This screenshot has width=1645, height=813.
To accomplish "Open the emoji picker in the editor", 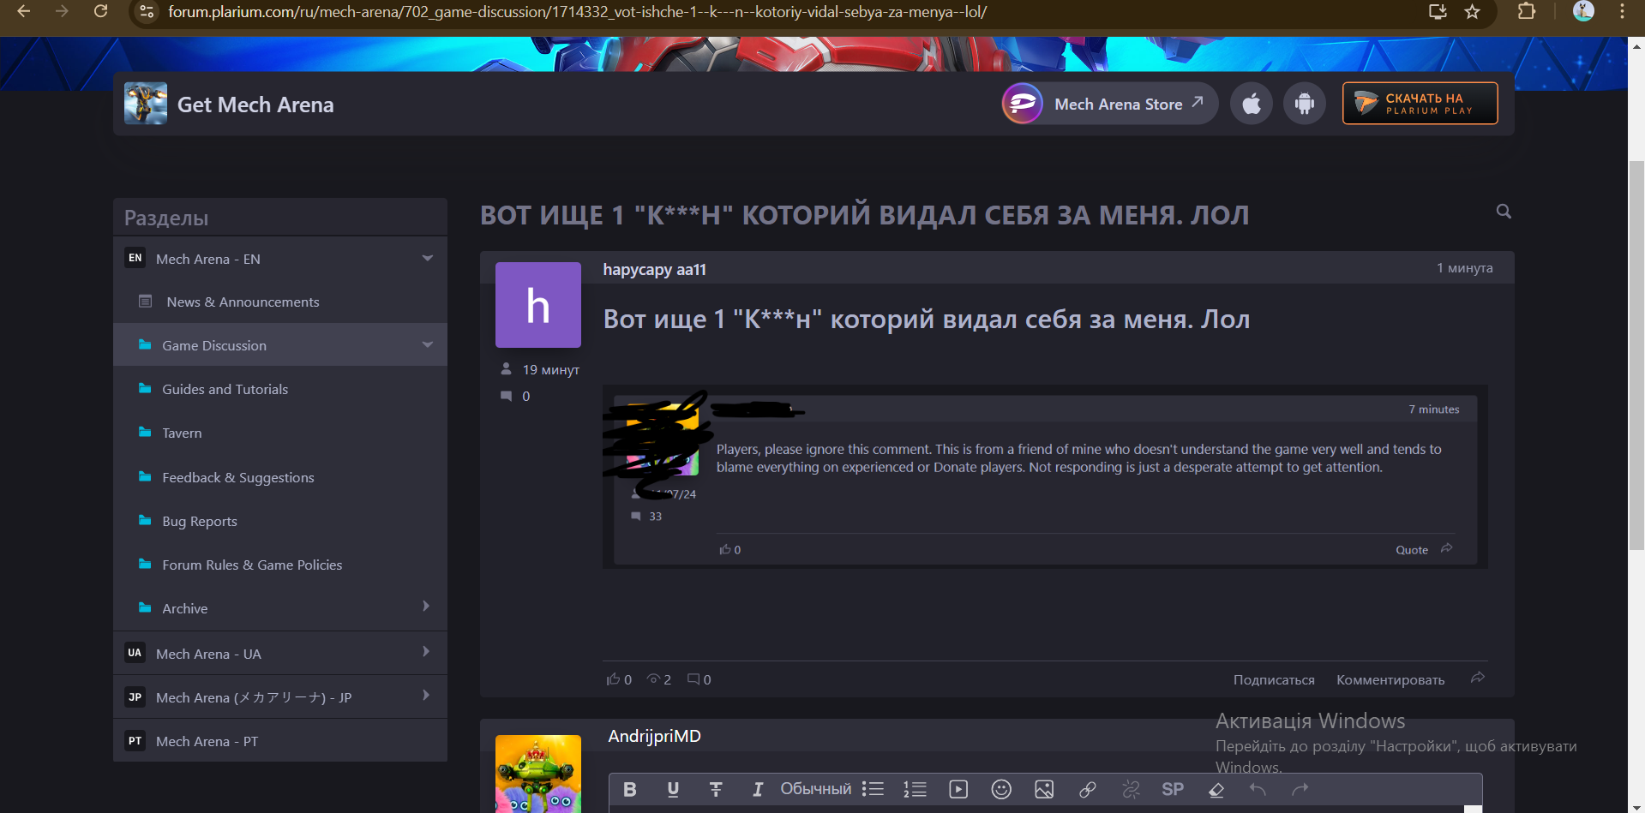I will pos(1001,789).
